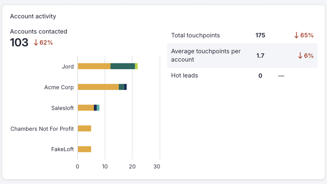This screenshot has height=184, width=327.
Task: Click the Chambers Not For Profit bar
Action: pyautogui.click(x=85, y=128)
